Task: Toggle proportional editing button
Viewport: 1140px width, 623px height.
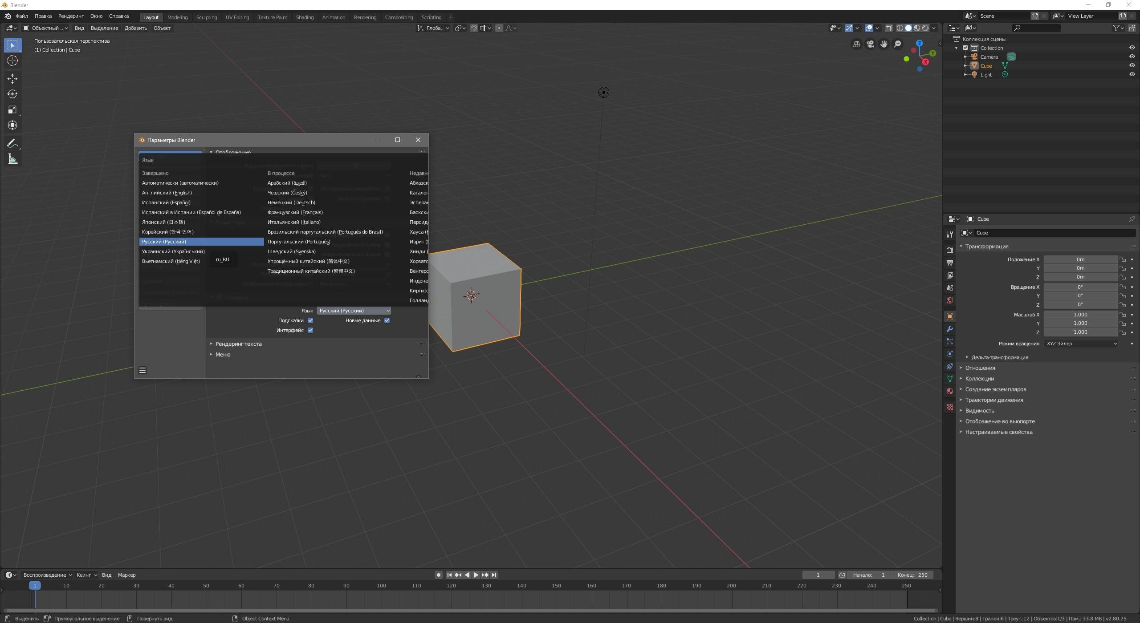Action: pyautogui.click(x=499, y=28)
